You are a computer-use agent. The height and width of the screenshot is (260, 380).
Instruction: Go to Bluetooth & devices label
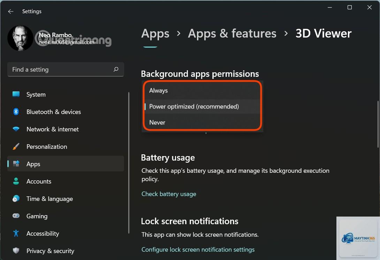click(x=54, y=112)
